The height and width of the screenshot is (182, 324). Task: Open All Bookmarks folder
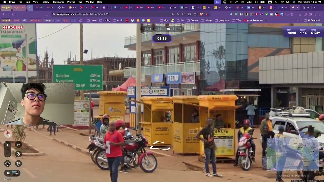(x=313, y=20)
